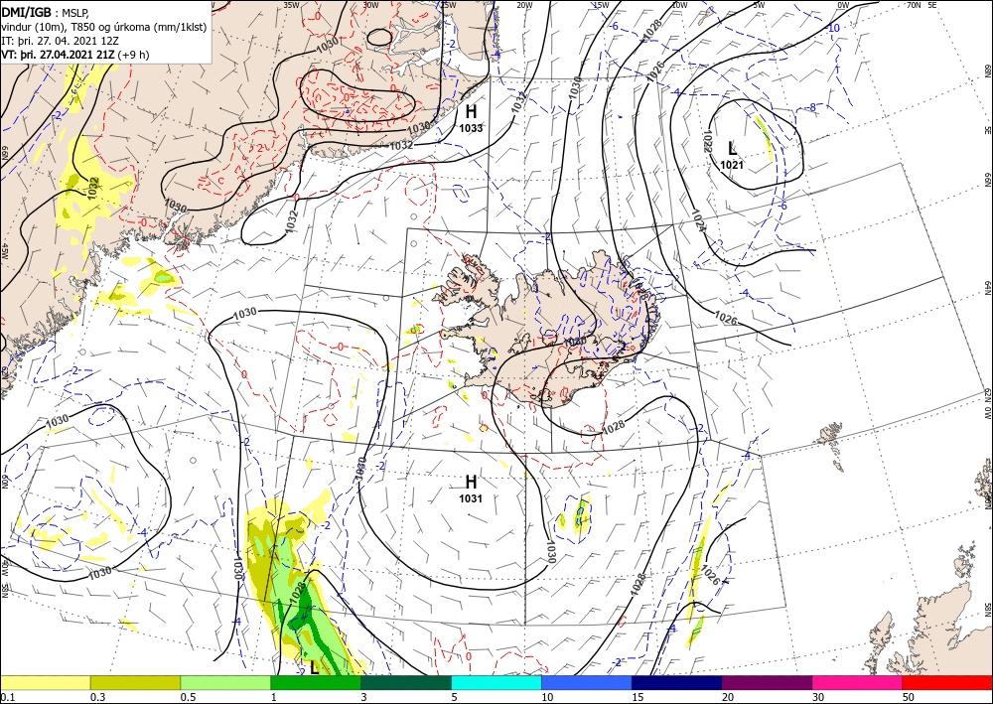The image size is (993, 704).
Task: Click the legend value '0.5'
Action: (187, 697)
